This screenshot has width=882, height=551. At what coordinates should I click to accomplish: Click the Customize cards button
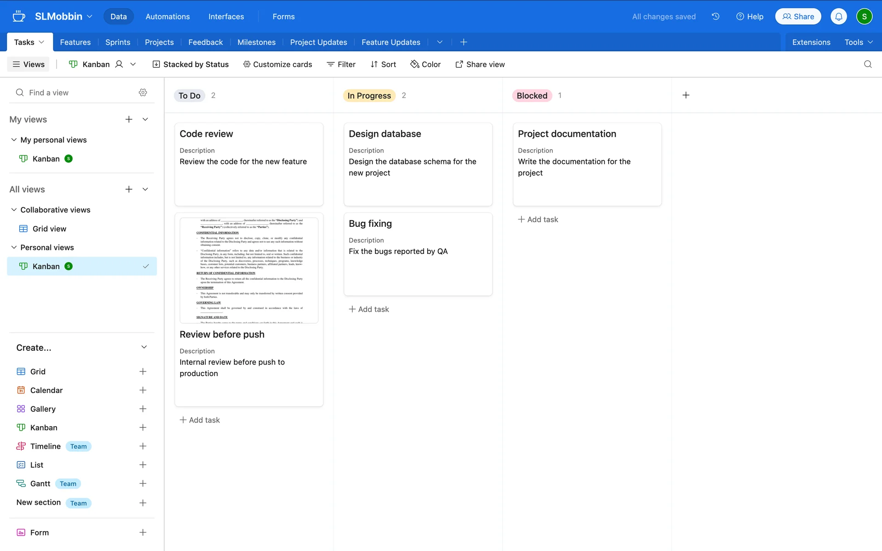pos(277,64)
